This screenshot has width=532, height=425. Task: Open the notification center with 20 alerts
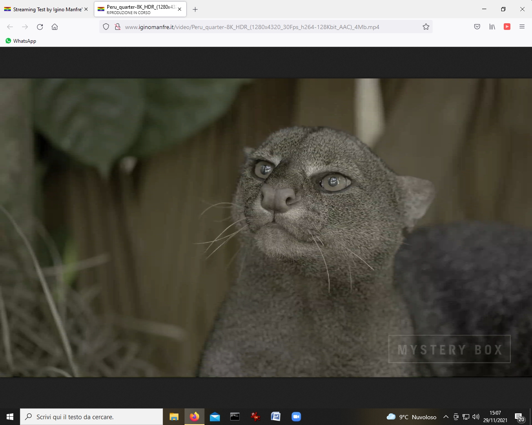tap(519, 417)
